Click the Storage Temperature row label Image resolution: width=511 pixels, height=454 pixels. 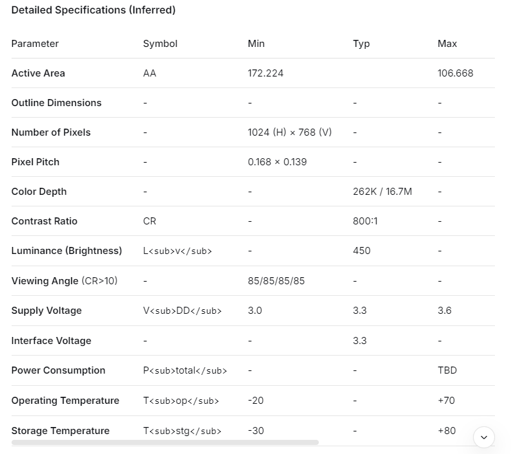point(60,431)
